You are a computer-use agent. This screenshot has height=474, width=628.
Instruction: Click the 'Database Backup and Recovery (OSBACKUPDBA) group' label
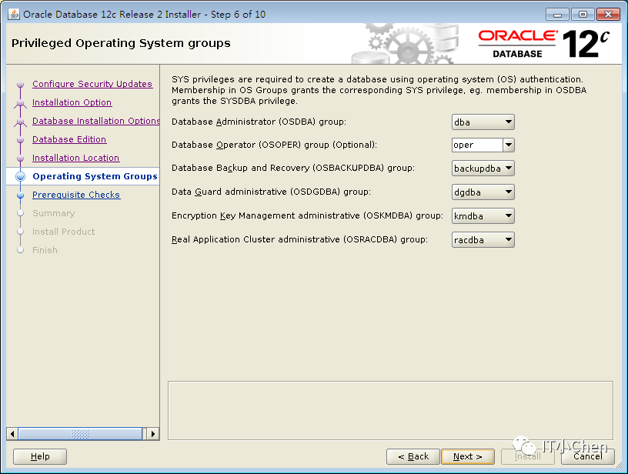pyautogui.click(x=293, y=169)
